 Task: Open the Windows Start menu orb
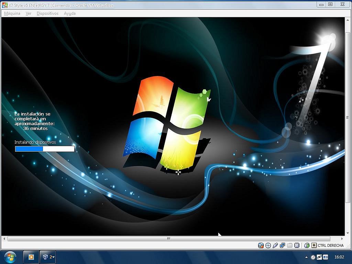pyautogui.click(x=10, y=257)
